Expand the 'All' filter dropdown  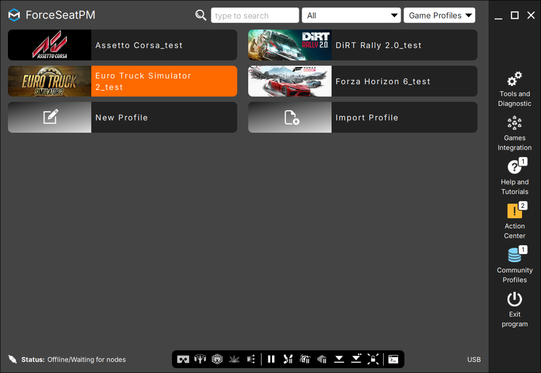click(x=351, y=15)
